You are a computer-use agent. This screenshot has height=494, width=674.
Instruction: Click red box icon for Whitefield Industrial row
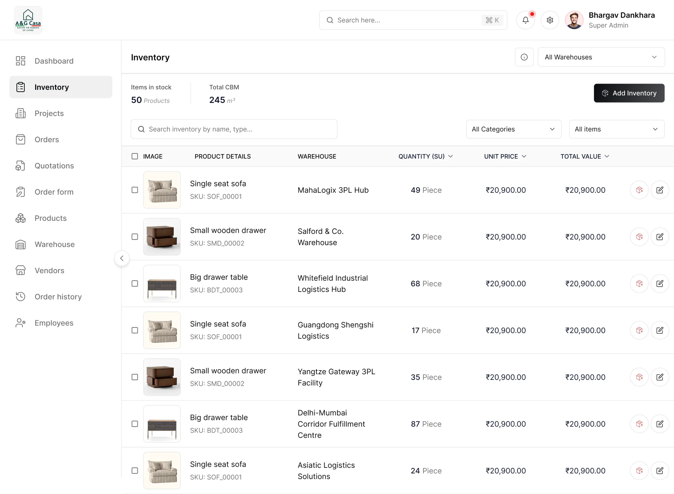pyautogui.click(x=639, y=284)
